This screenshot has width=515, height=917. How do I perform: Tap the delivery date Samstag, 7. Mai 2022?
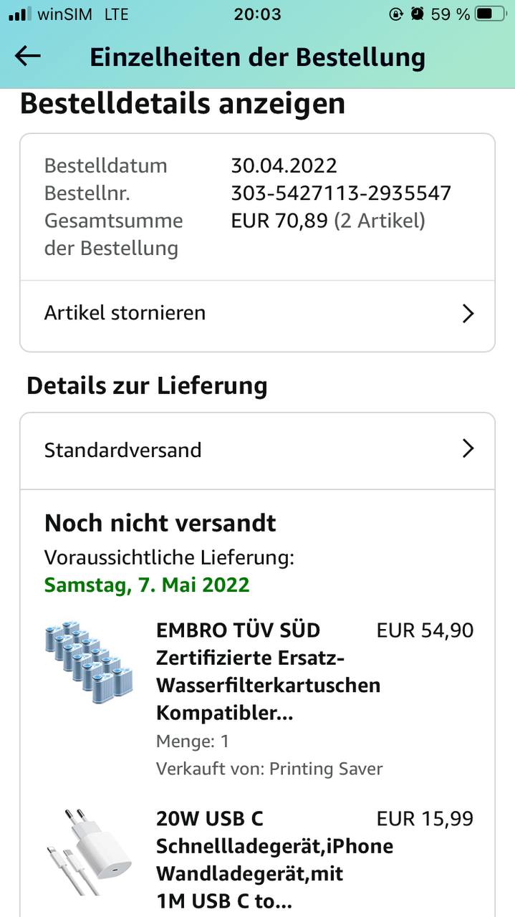click(x=147, y=585)
